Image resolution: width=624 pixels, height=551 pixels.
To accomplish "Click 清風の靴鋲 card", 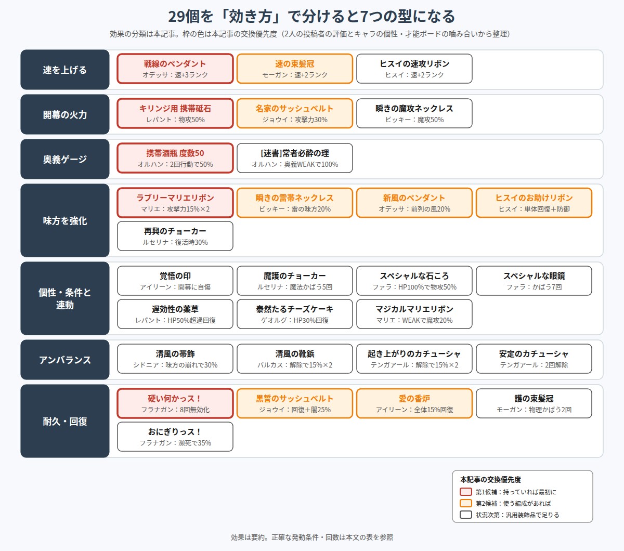I will [x=295, y=359].
